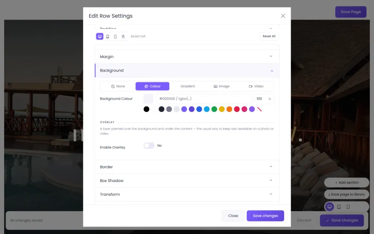The height and width of the screenshot is (234, 374).
Task: Expand the Transform section
Action: 187,194
